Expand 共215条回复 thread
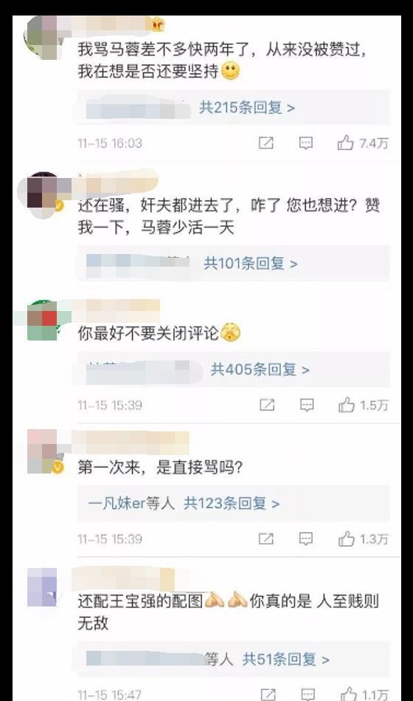Screen dimensions: 413x701 (247, 108)
